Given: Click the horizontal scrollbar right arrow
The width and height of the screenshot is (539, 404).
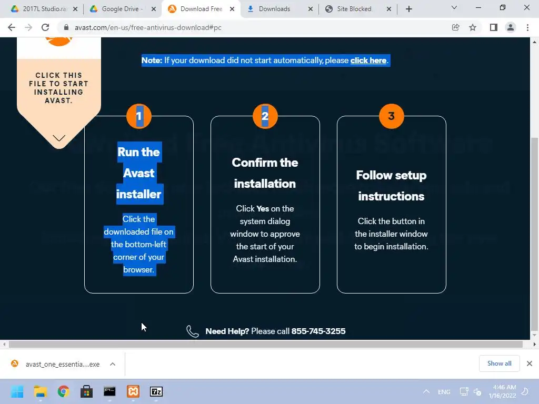Looking at the screenshot, I should coord(535,344).
